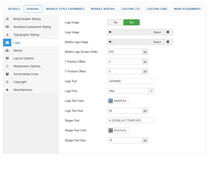Click the Body/Header Styling bars icon
209x176 pixels.
[7, 19]
